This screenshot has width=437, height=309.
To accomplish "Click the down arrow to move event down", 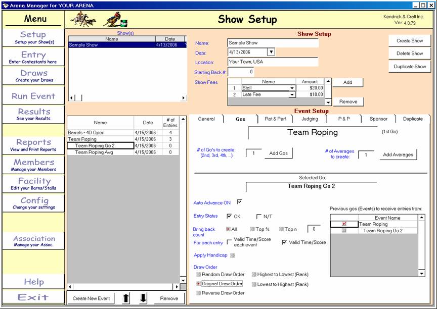I will coord(143,298).
